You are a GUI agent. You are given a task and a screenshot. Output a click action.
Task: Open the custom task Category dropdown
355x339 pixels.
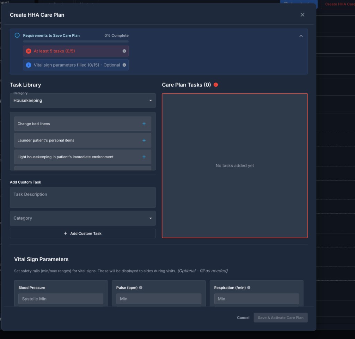point(83,218)
